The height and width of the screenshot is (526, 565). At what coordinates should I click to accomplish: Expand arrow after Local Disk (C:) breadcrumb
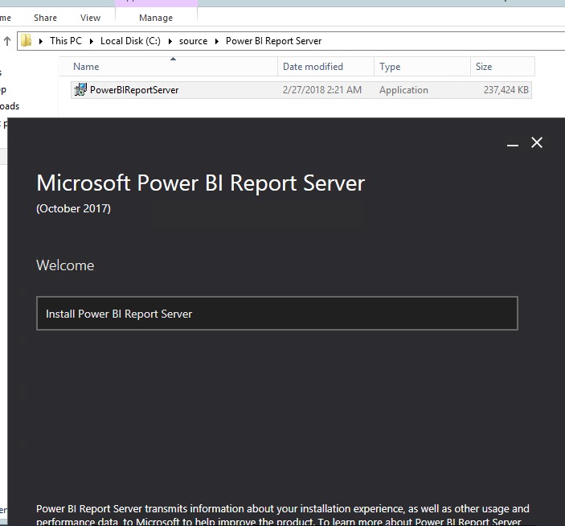170,41
